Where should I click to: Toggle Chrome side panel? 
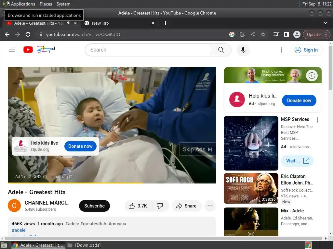tap(286, 34)
